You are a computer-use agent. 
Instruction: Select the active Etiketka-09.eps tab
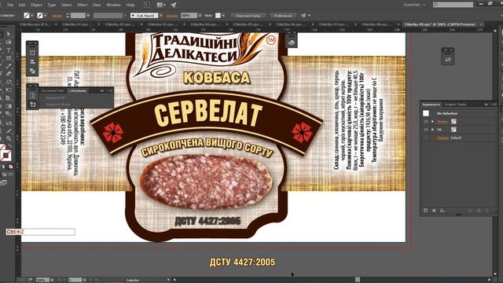click(440, 24)
